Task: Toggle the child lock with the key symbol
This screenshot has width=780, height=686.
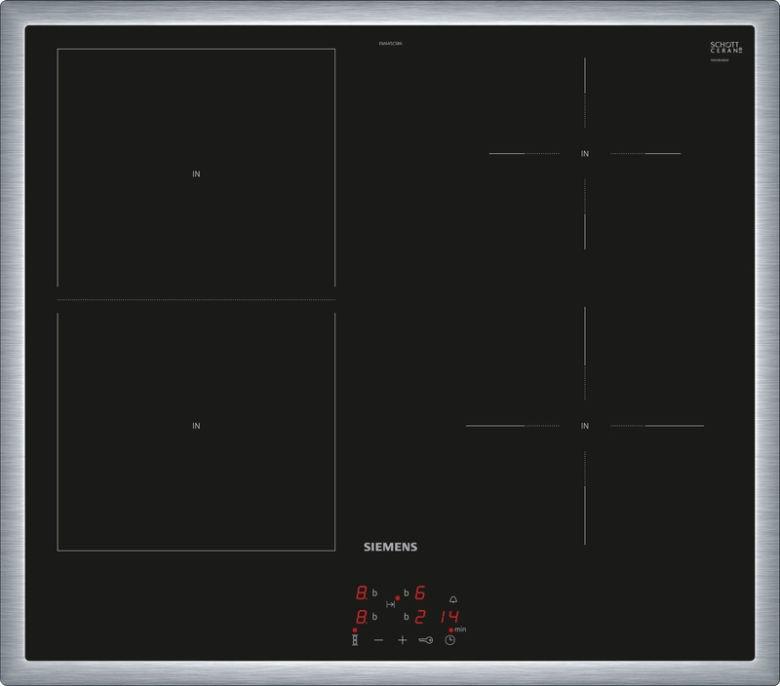Action: click(427, 639)
